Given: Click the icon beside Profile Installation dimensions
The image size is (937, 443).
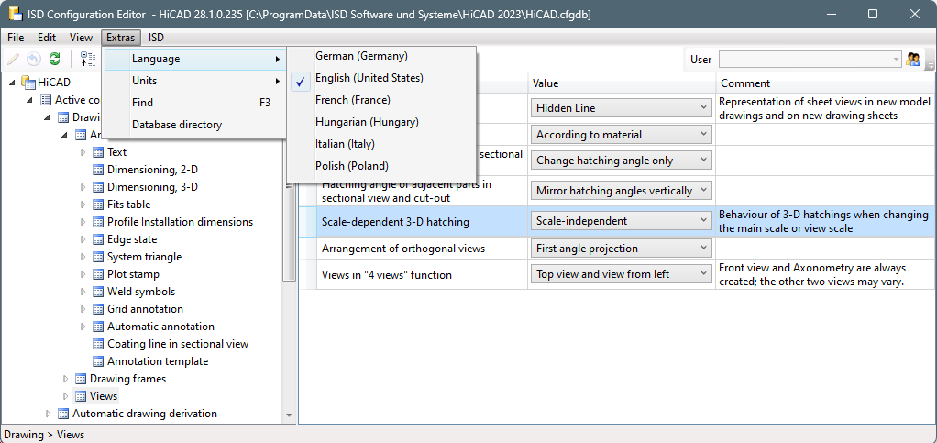Looking at the screenshot, I should (98, 222).
